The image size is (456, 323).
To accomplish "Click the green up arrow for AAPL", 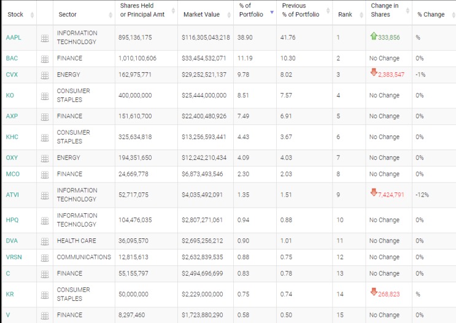I will (374, 36).
